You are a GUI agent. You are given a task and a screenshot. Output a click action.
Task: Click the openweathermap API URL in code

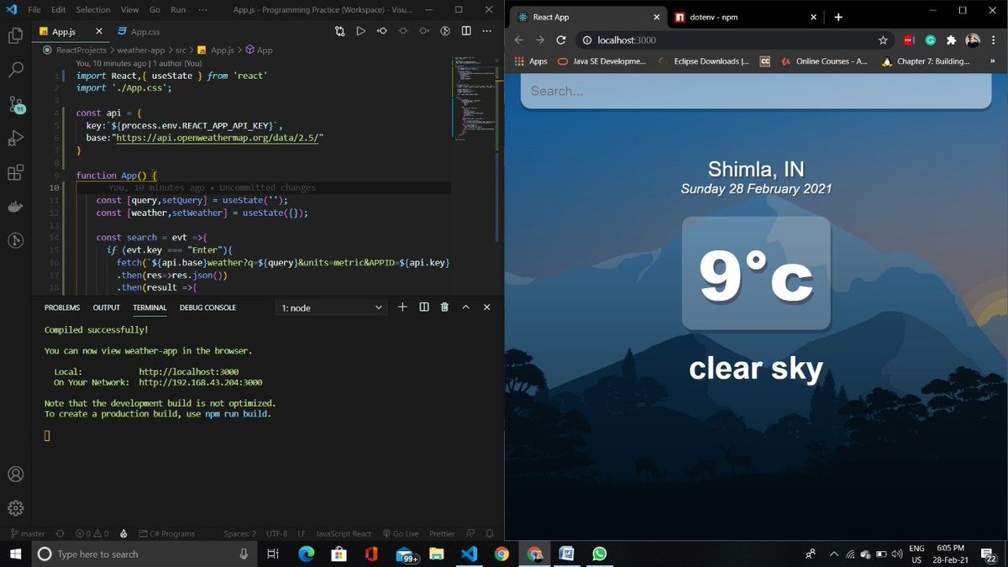(218, 138)
